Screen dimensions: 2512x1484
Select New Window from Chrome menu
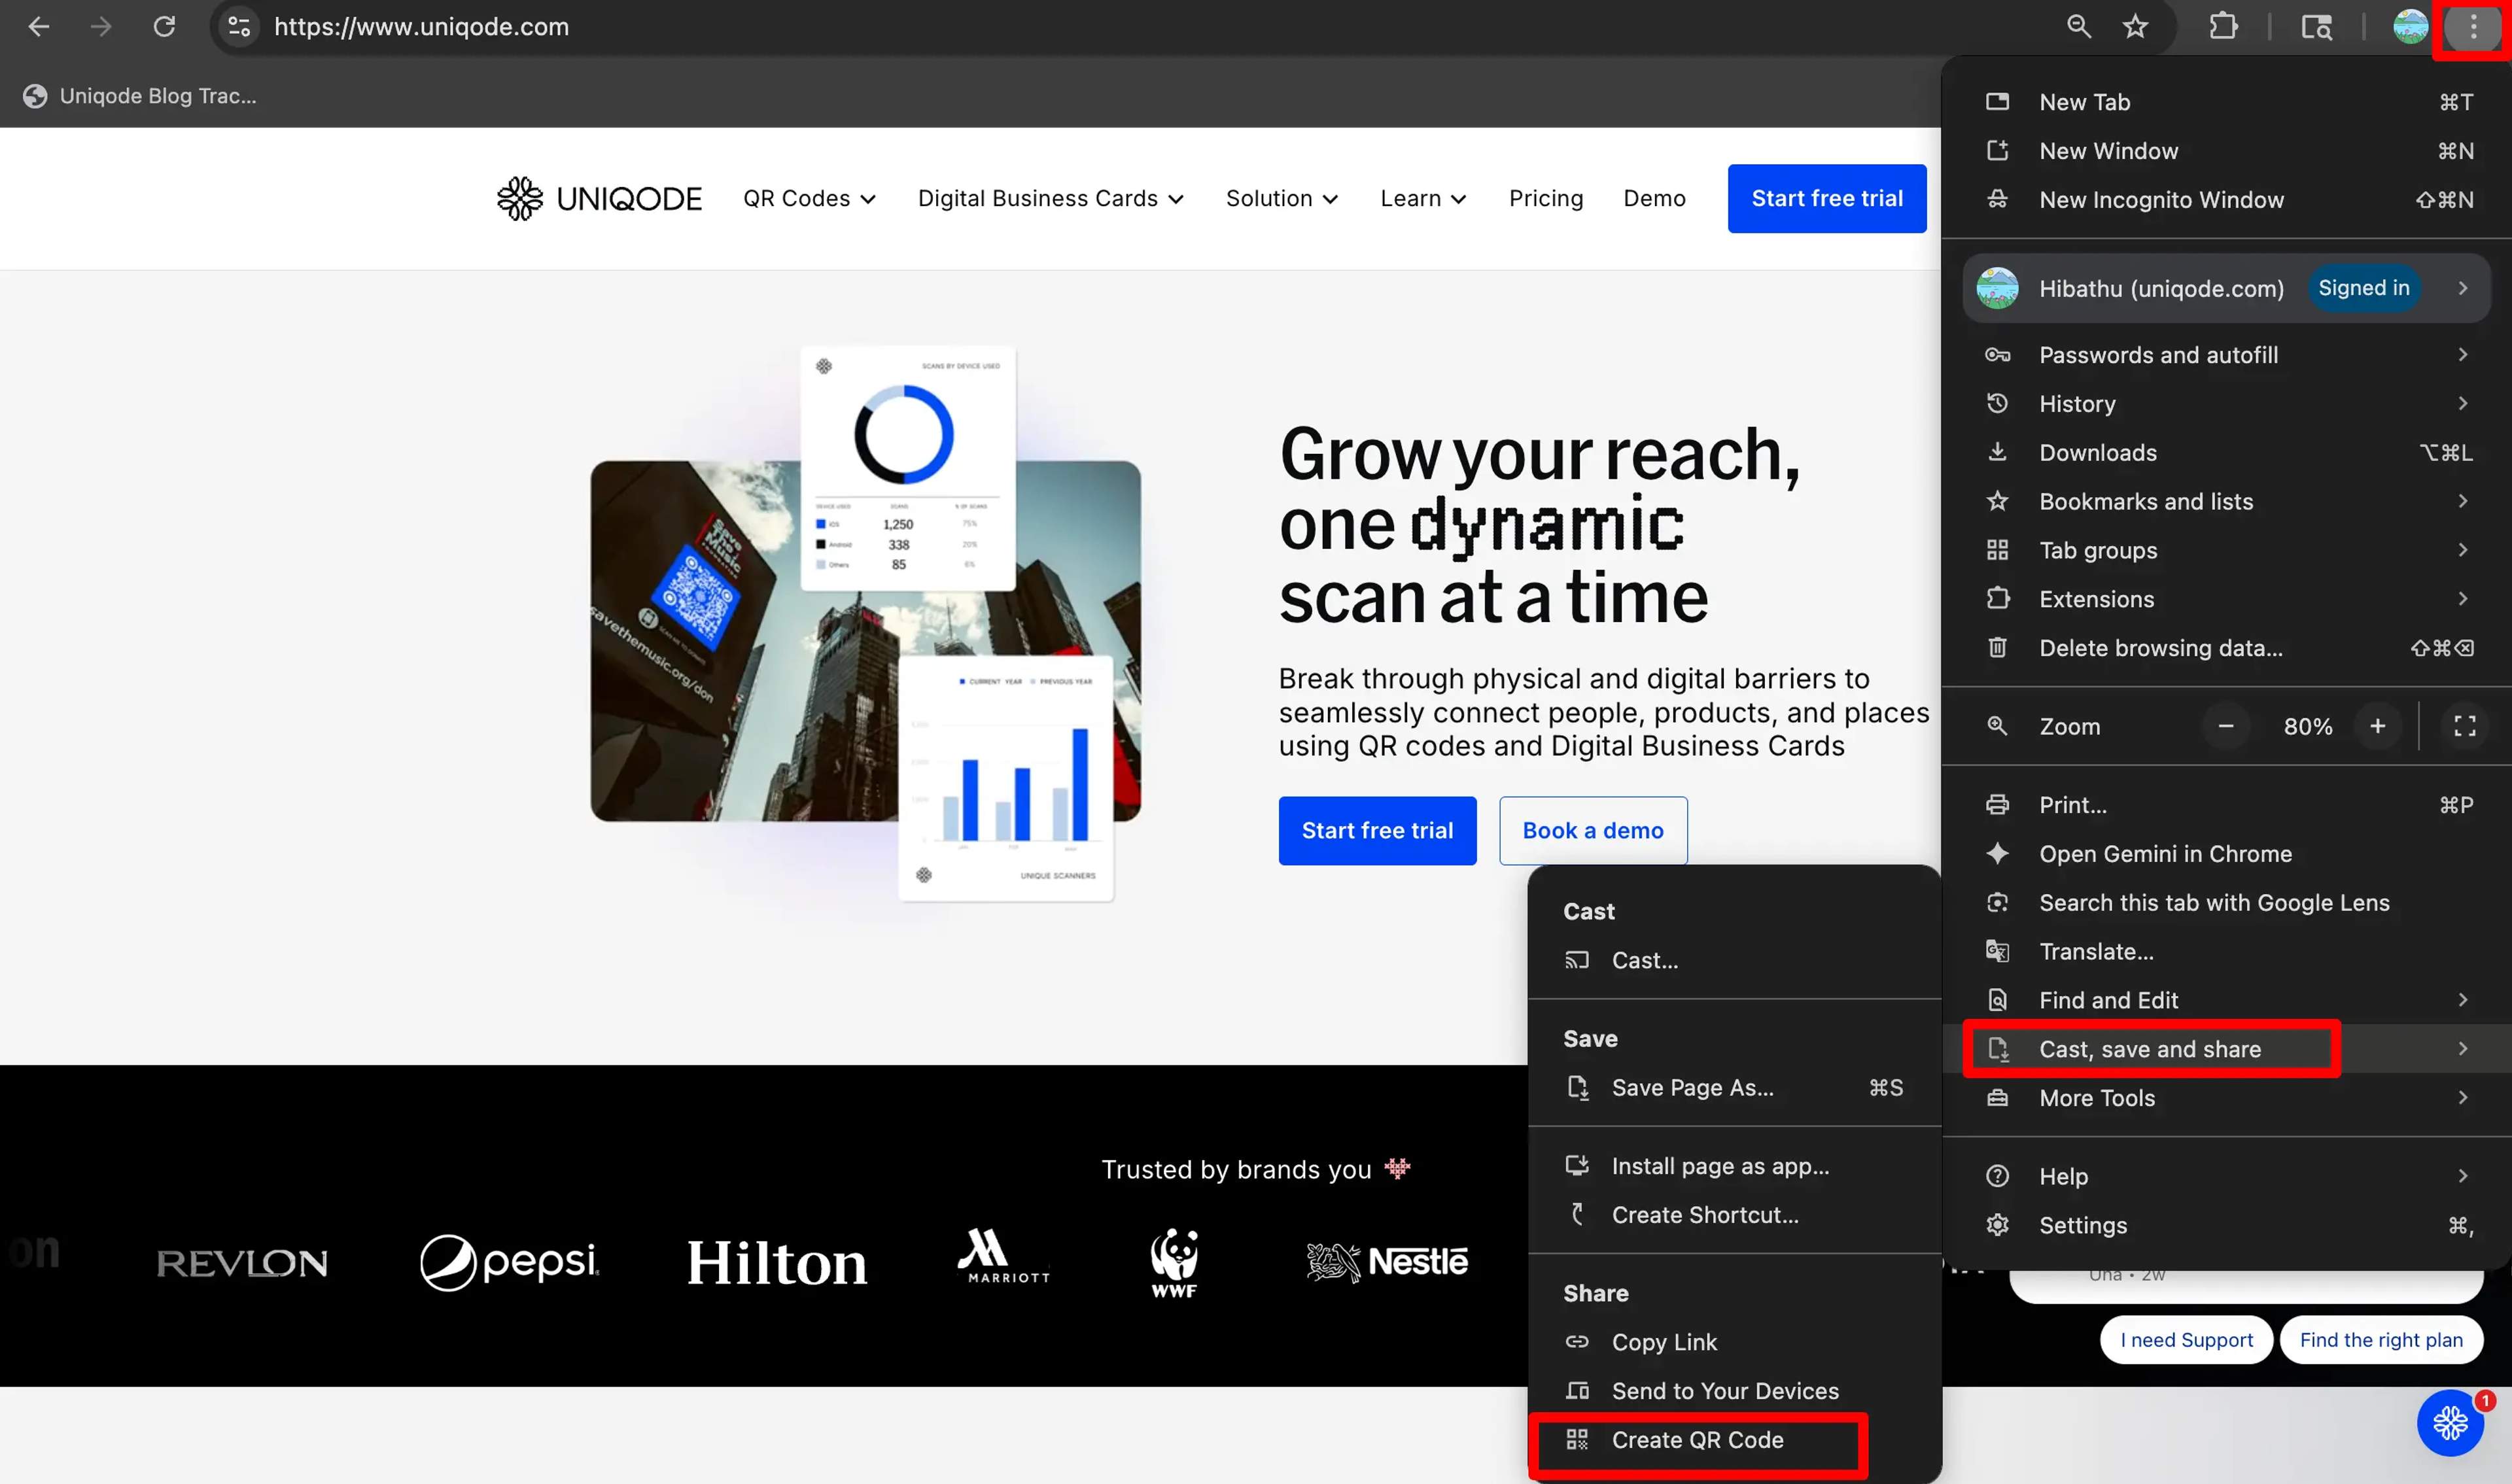[x=2227, y=151]
